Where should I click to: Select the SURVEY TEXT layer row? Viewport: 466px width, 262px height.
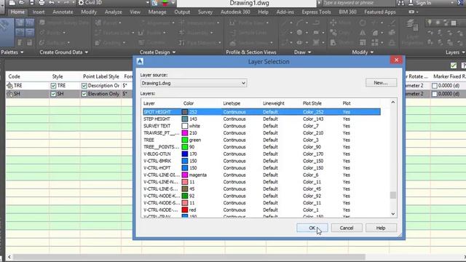tap(261, 126)
